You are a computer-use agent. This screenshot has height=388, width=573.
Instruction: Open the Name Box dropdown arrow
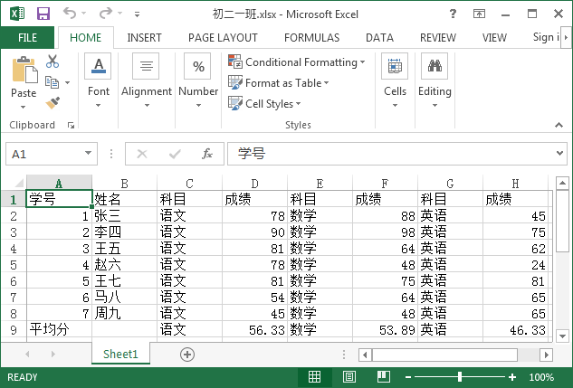[88, 155]
